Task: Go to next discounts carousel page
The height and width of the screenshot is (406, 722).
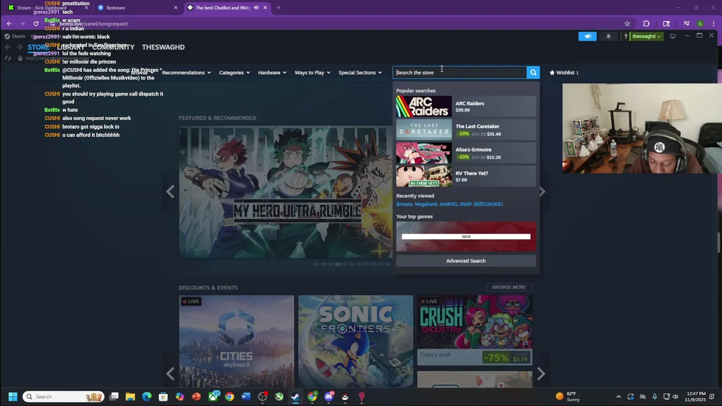Action: pyautogui.click(x=541, y=373)
